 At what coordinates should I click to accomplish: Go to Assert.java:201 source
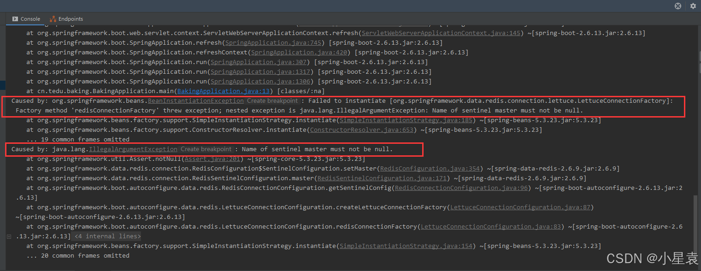[x=214, y=159]
